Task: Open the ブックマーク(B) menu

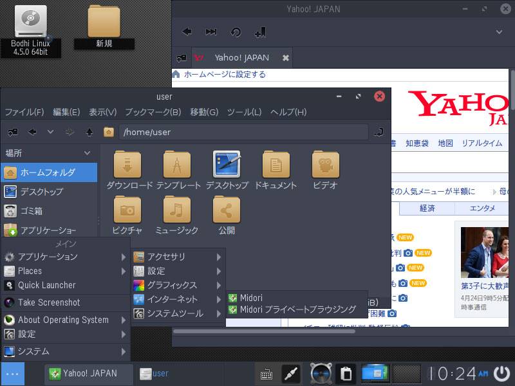Action: click(153, 112)
